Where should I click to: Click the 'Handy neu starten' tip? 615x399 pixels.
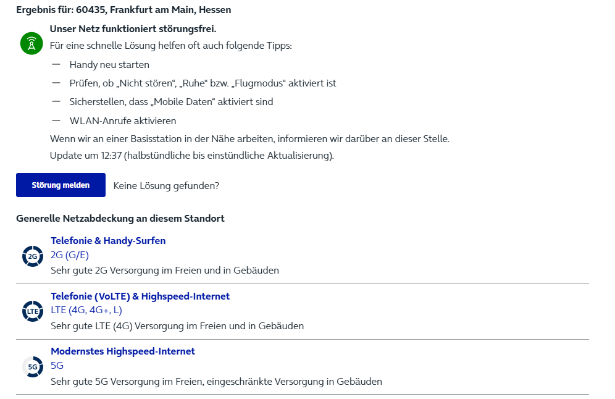point(109,65)
